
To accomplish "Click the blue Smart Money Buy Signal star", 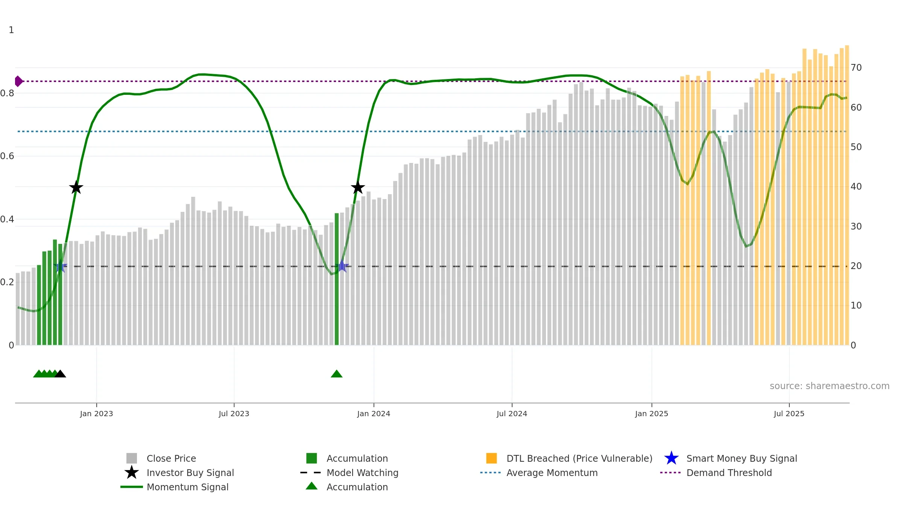I will coord(671,458).
